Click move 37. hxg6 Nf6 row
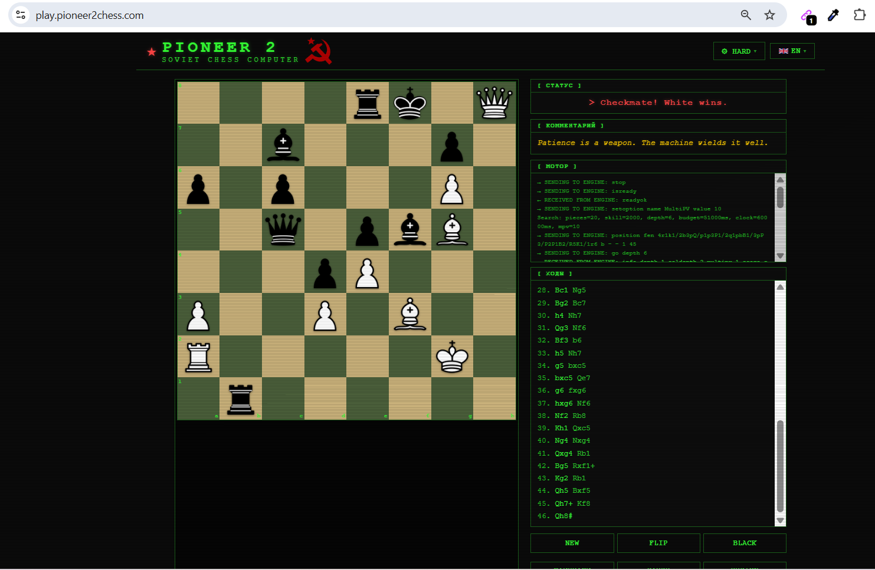The image size is (875, 570). [563, 403]
